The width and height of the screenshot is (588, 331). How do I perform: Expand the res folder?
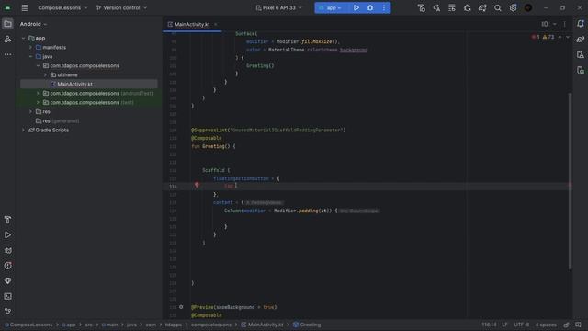[x=30, y=111]
